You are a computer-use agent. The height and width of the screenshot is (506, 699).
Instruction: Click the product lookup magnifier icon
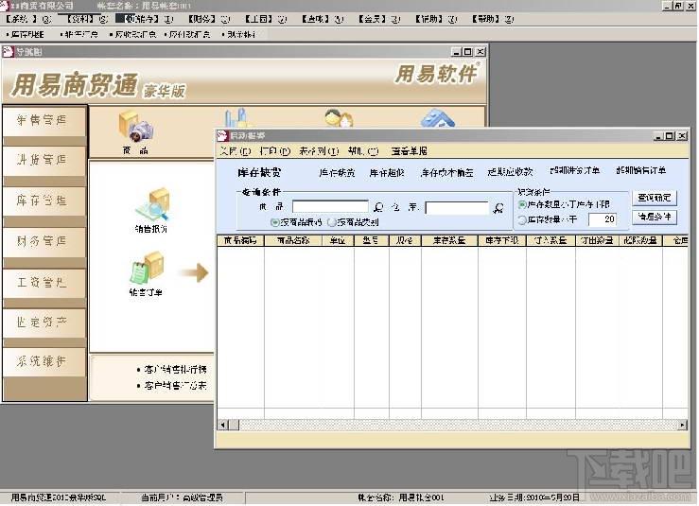click(378, 207)
